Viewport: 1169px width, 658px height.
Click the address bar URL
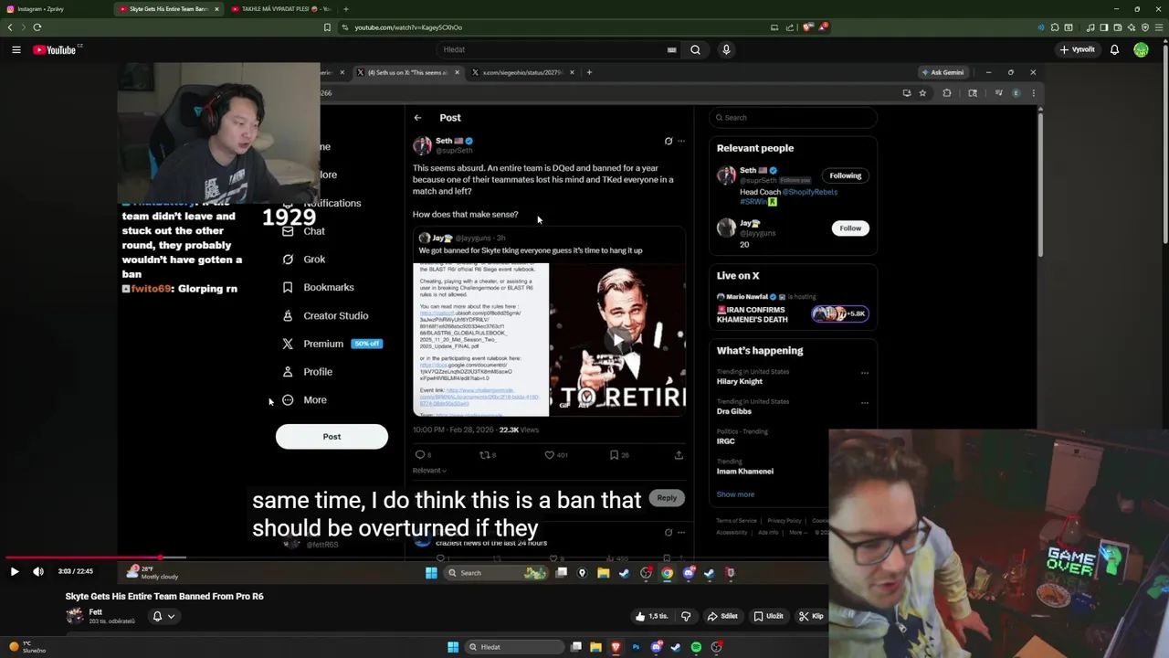tap(408, 27)
